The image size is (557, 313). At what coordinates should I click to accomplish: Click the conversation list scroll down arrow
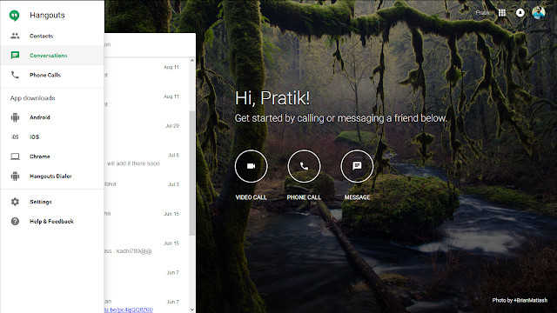click(x=192, y=310)
